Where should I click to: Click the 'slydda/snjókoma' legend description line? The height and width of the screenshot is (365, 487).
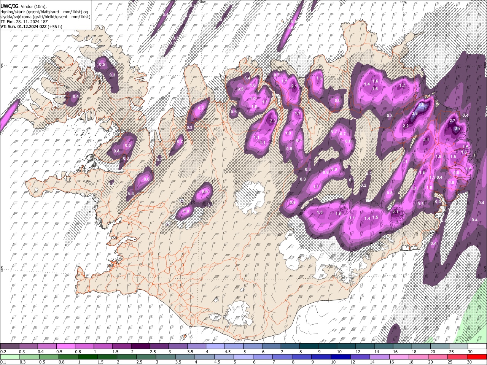[45, 17]
